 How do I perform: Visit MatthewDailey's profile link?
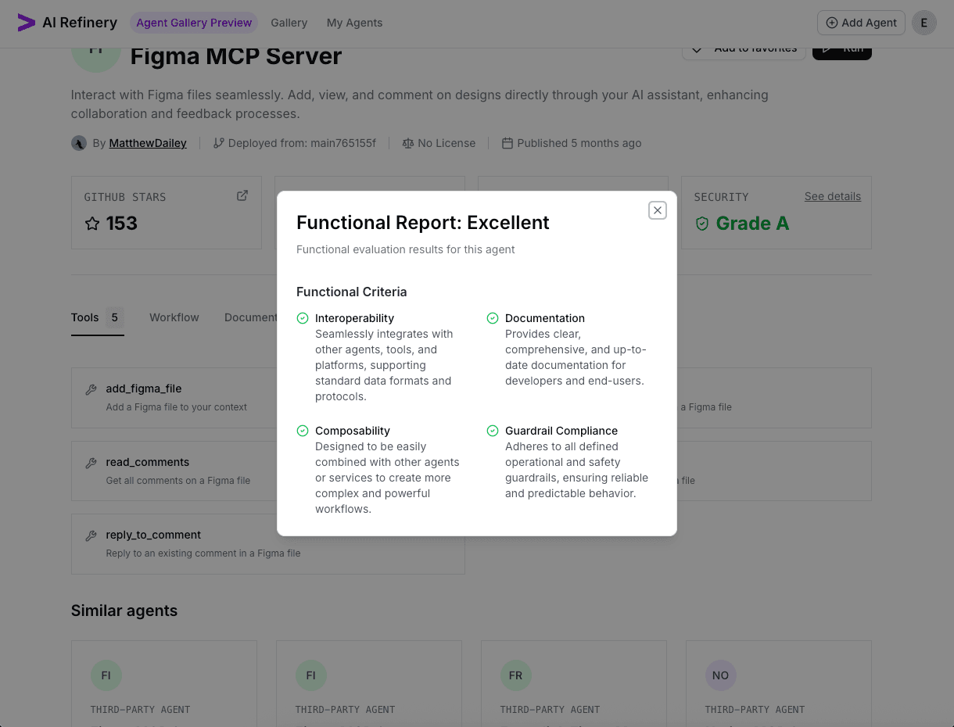point(148,143)
